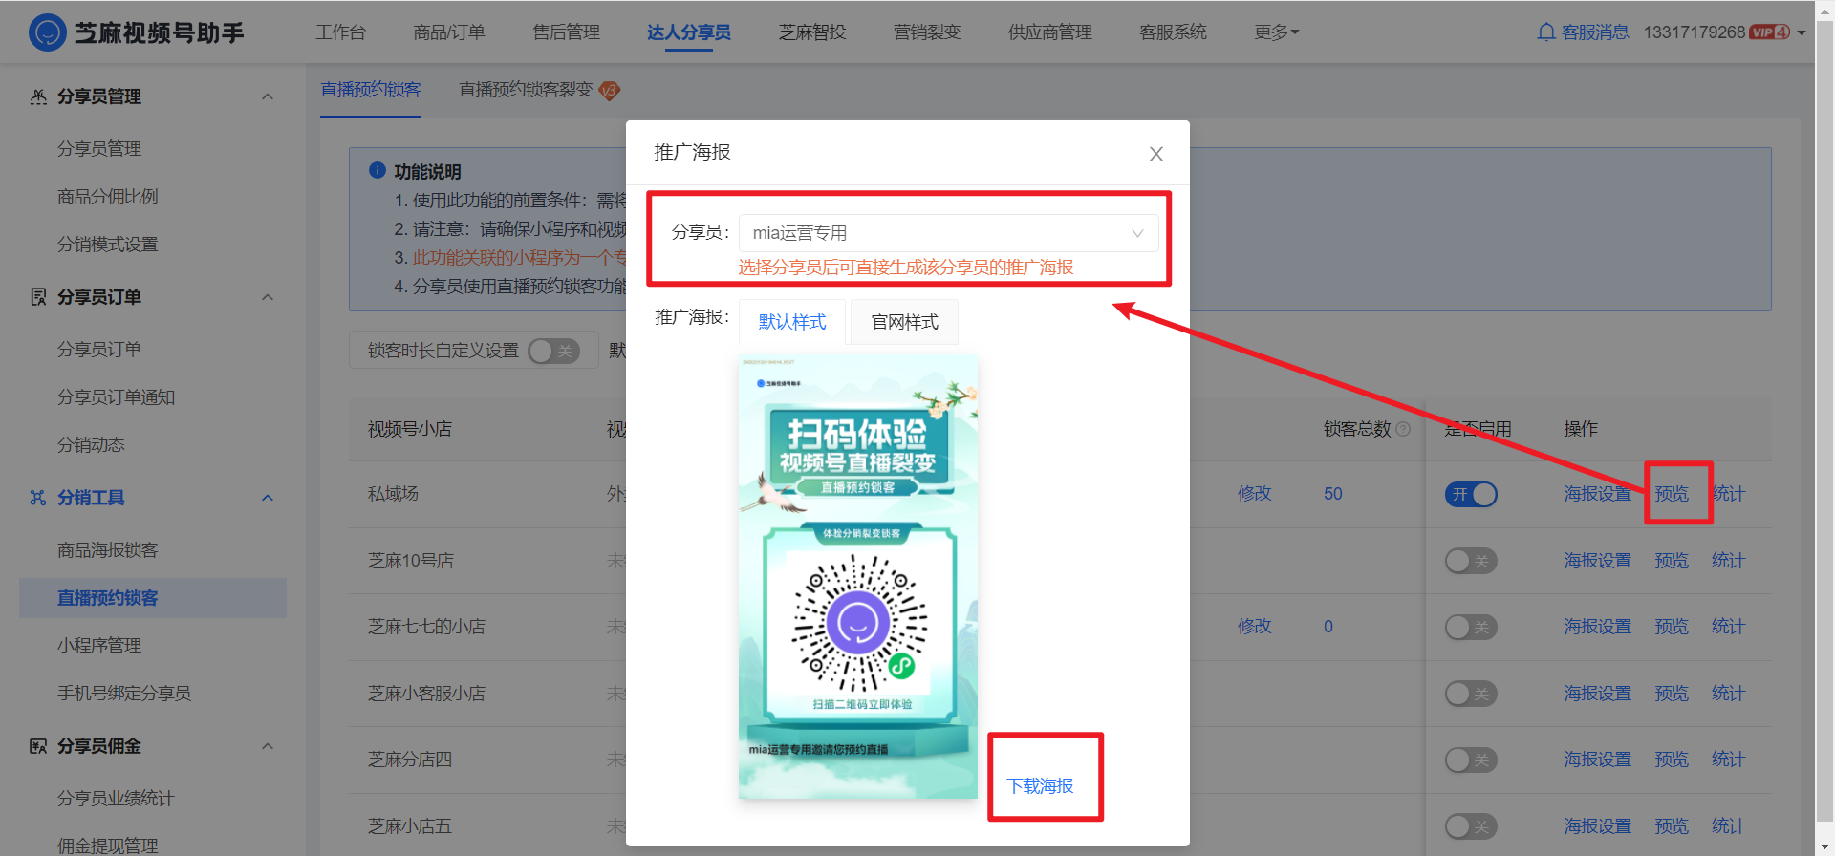Click the V3 badge beside 直播预约锁客裂变
This screenshot has height=856, width=1835.
610,91
